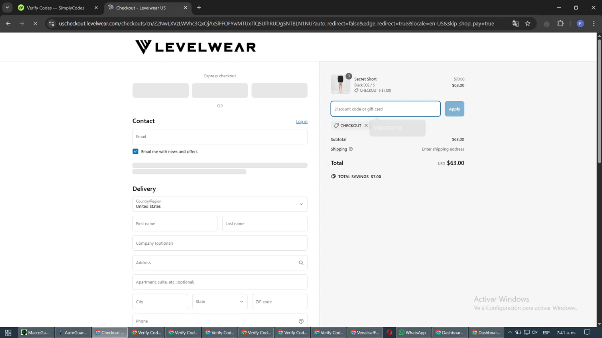Screen dimensions: 602x338
Task: Click the address search magnifier icon
Action: (x=301, y=263)
